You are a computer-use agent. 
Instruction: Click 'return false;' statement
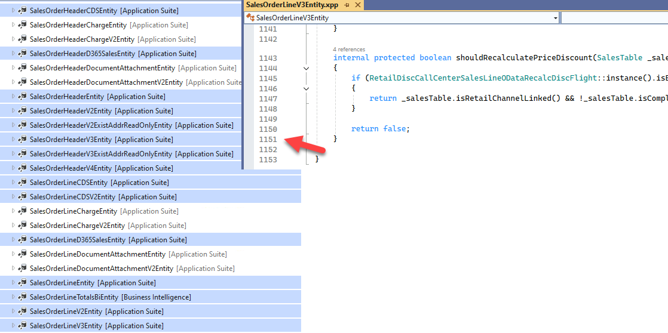click(380, 128)
